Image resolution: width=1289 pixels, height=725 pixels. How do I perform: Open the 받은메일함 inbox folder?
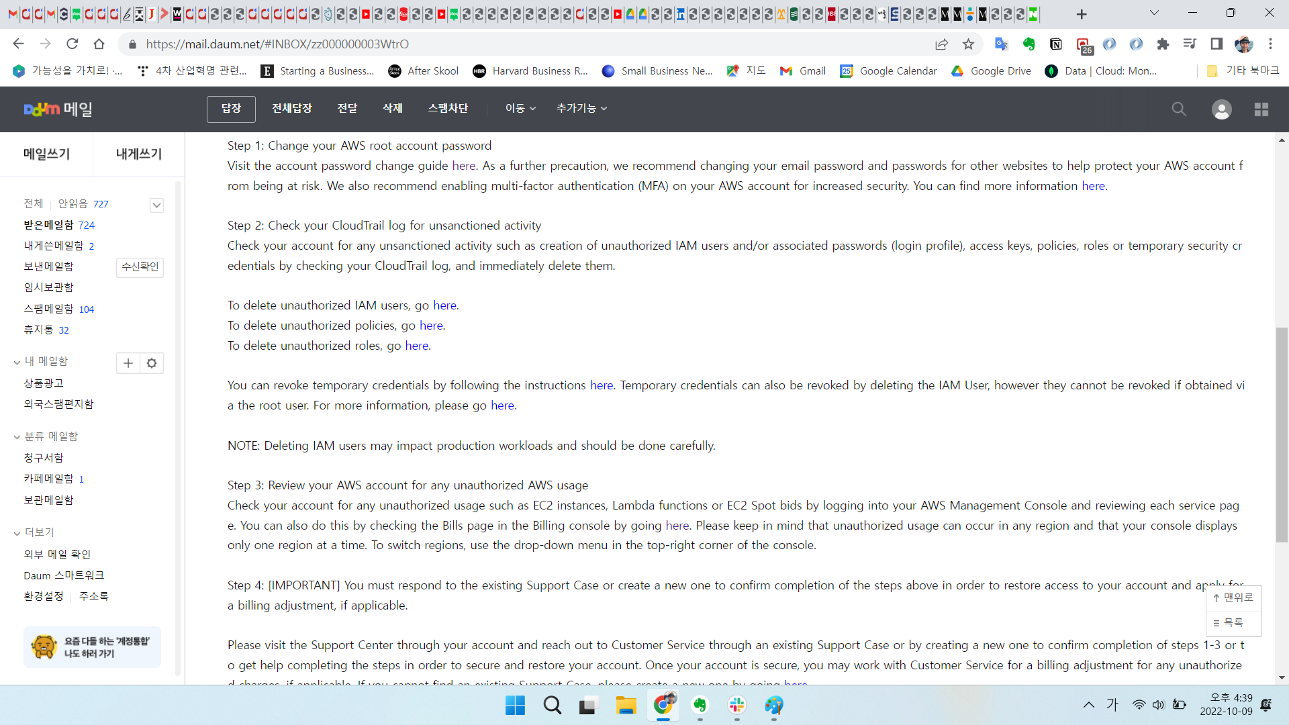click(48, 225)
